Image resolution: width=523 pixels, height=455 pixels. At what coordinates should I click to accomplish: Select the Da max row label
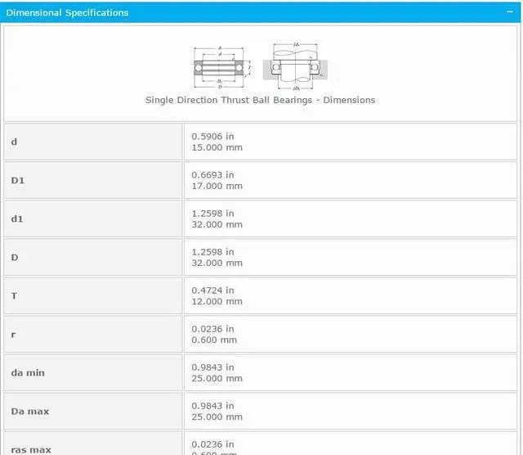[x=30, y=411]
